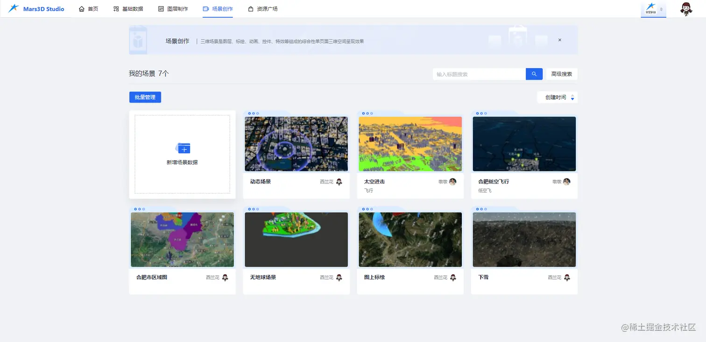Click author avatar on 下雪 card
Screen dimensions: 706x342
pyautogui.click(x=567, y=278)
